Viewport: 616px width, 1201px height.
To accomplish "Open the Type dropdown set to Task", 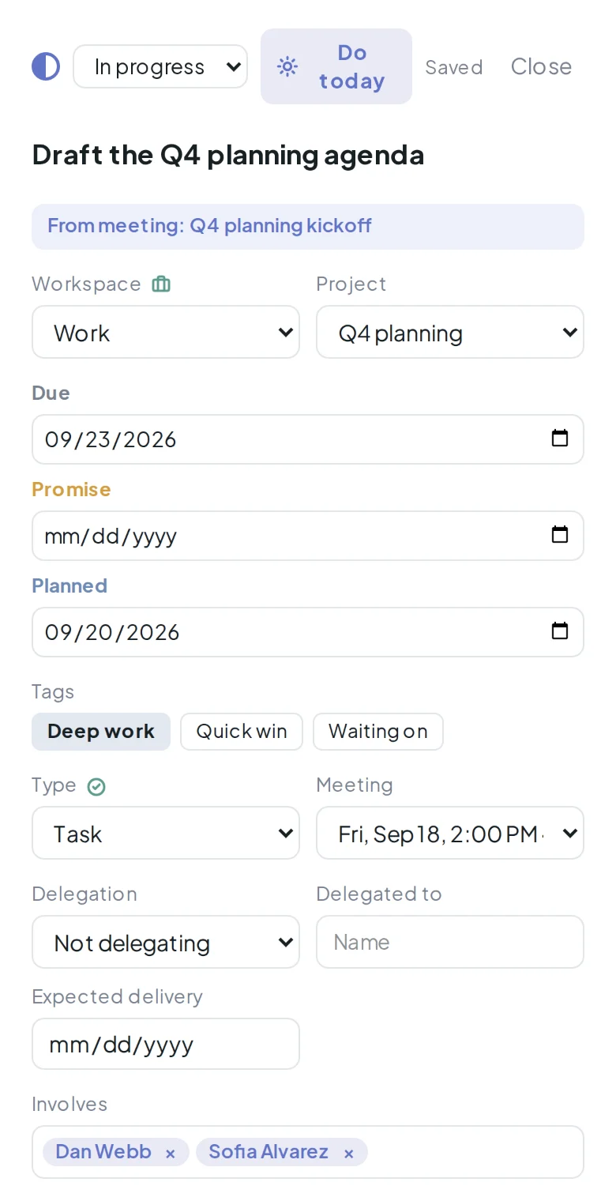I will (x=166, y=833).
